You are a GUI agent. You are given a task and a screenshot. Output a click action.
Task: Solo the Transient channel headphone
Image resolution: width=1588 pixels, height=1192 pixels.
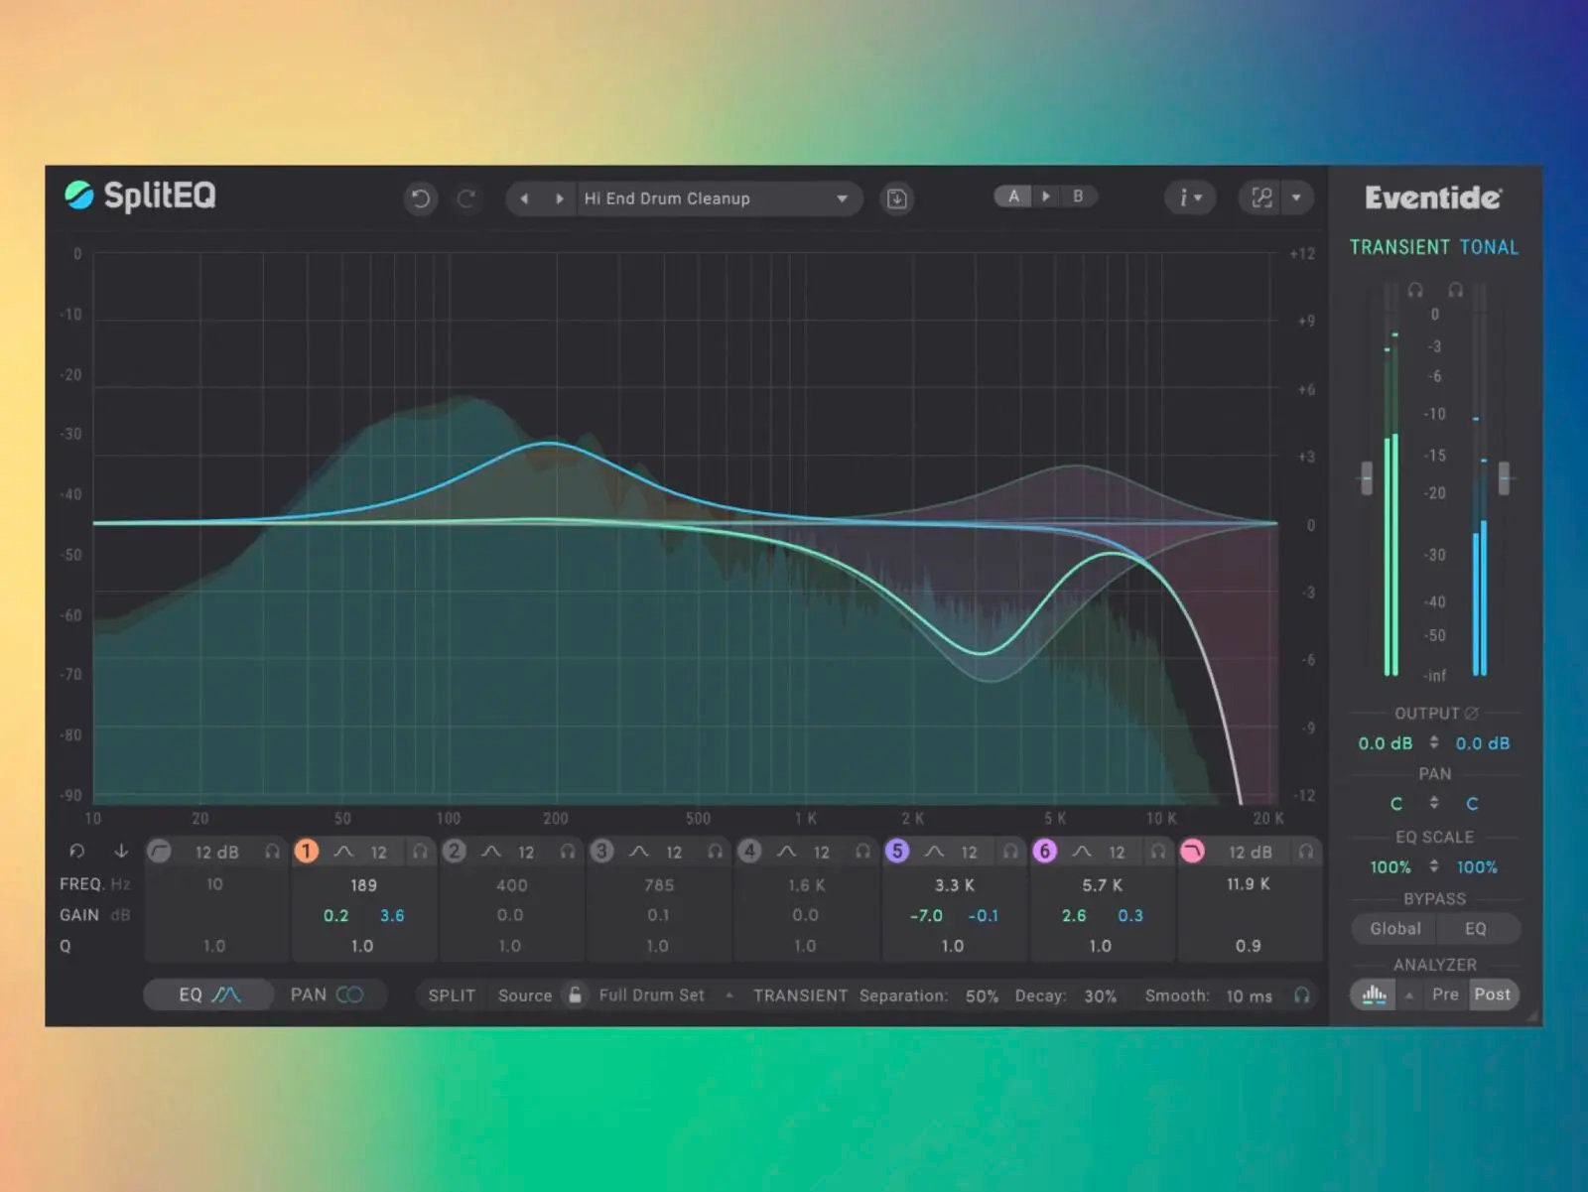pyautogui.click(x=1415, y=290)
